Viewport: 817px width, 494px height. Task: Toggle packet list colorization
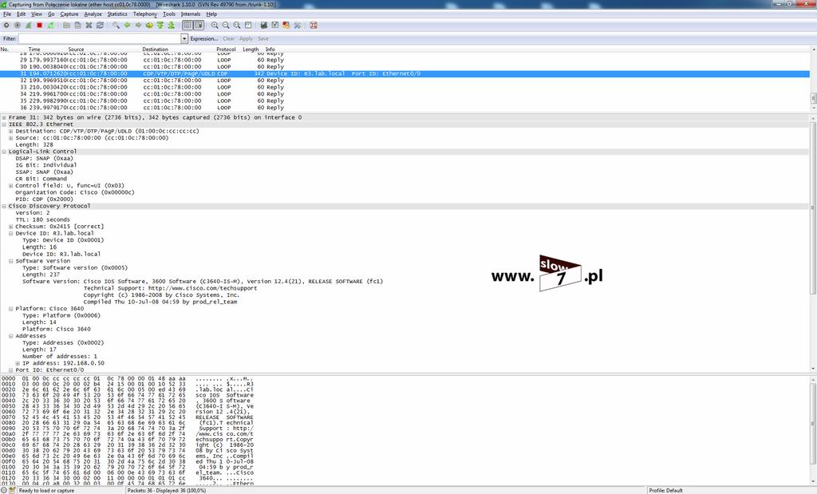click(187, 25)
